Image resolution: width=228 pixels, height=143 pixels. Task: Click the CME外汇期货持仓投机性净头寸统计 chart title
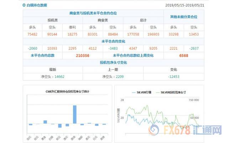coord(67,92)
